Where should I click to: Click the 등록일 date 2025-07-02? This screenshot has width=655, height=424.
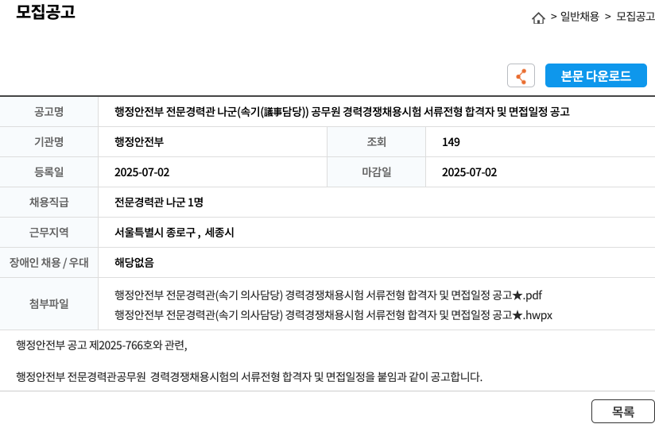coord(142,172)
